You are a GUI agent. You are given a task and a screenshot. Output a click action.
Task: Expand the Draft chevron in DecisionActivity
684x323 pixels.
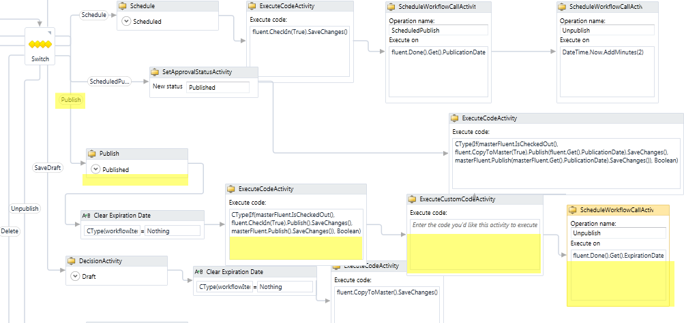tap(75, 277)
